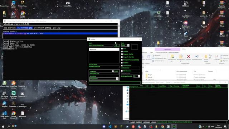Open the Telegram desktop icon

[4, 104]
